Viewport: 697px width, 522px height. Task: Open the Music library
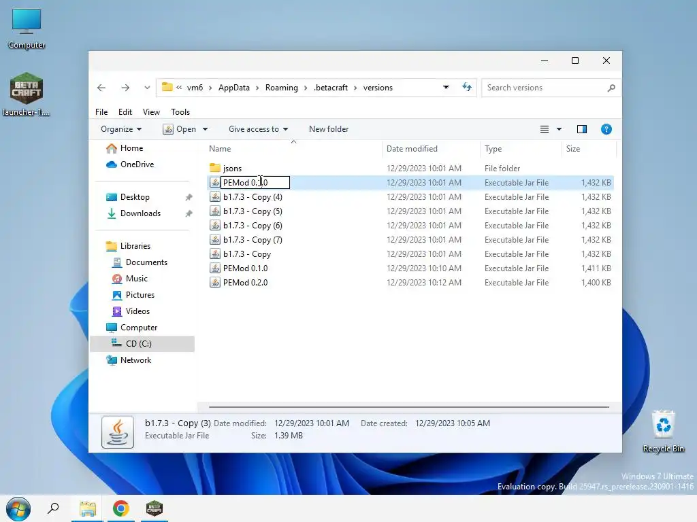coord(130,279)
